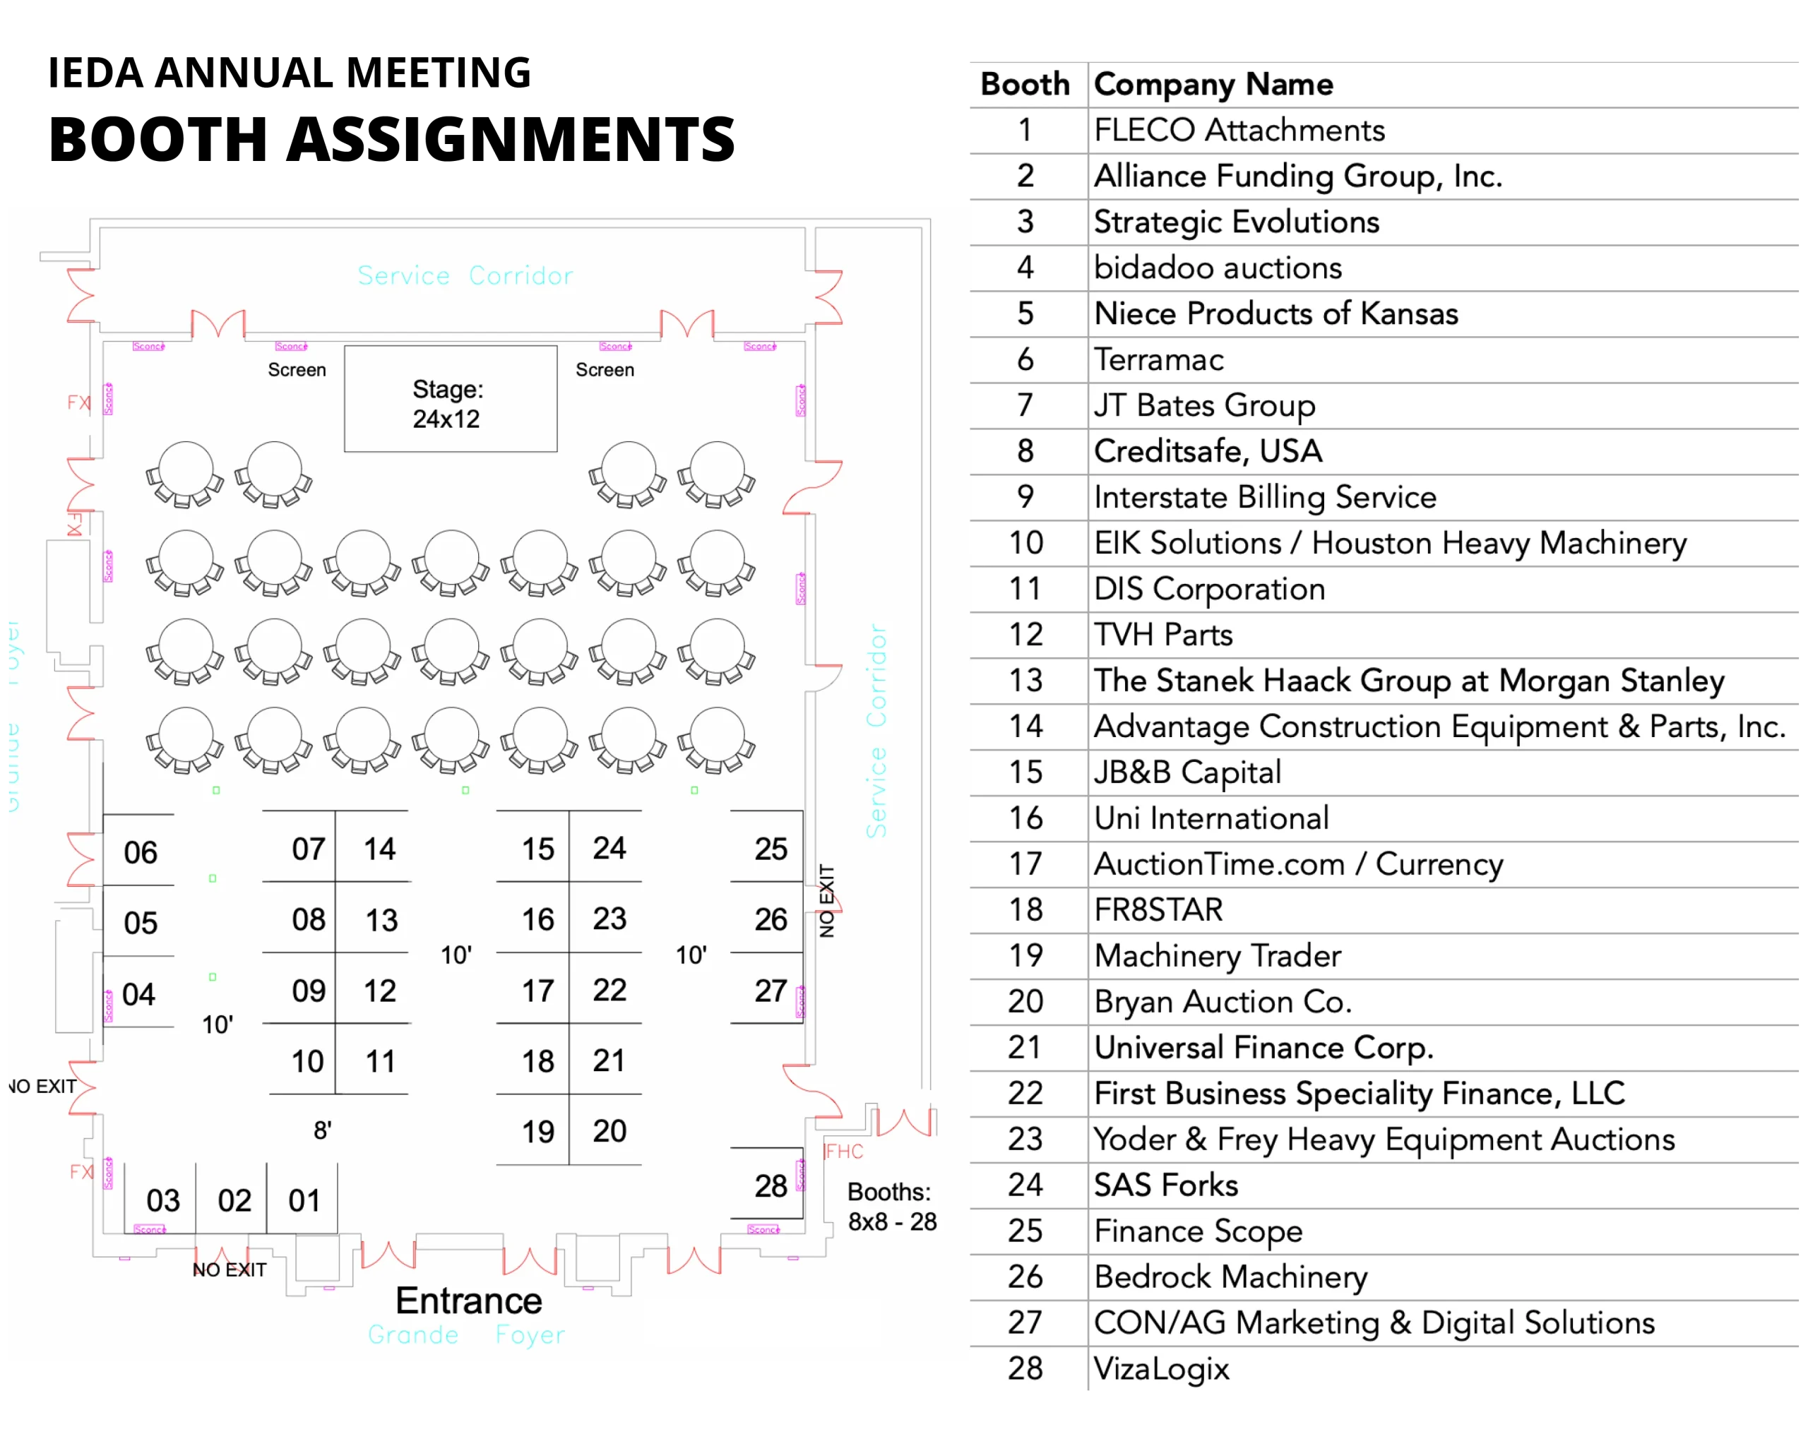Select Creditsafe, USA entry

(1208, 452)
